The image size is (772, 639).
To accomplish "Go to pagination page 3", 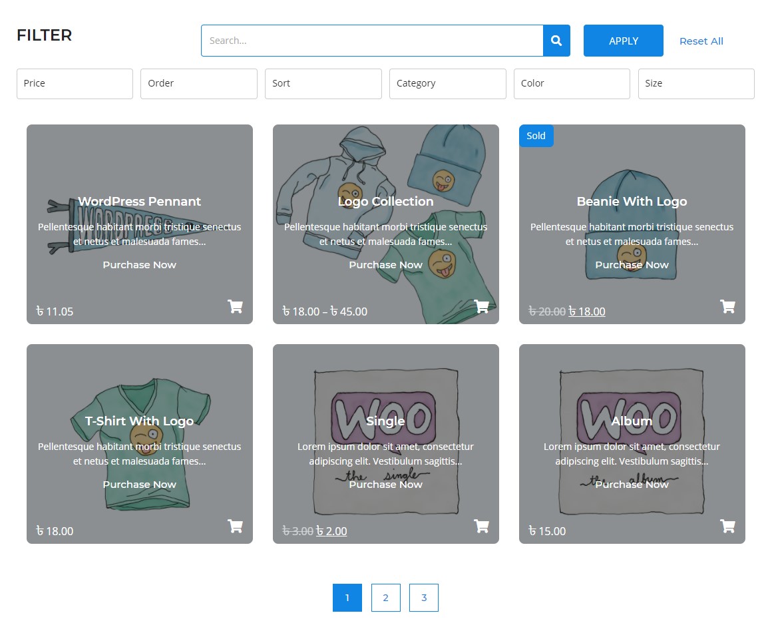I will tap(424, 598).
